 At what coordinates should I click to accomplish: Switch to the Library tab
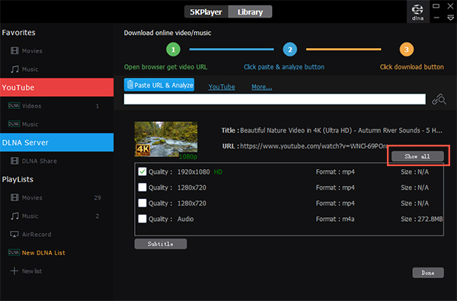tap(250, 12)
